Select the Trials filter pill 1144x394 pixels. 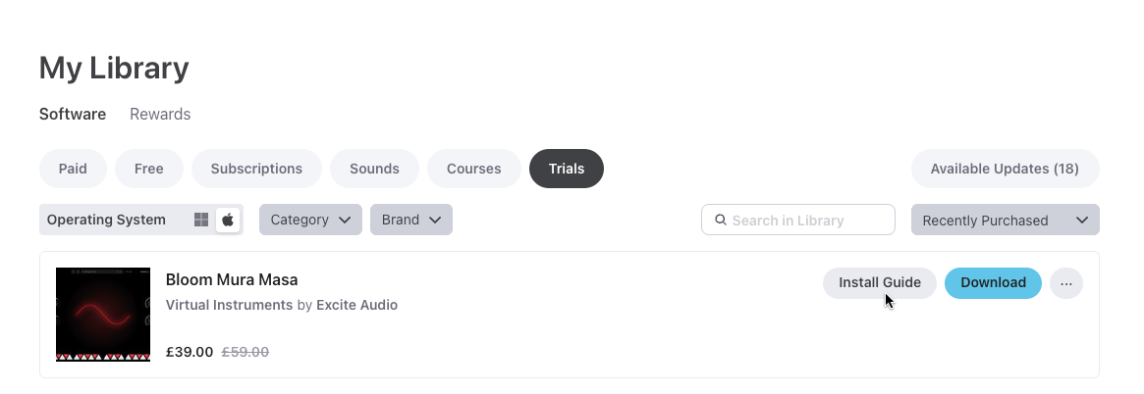[567, 169]
